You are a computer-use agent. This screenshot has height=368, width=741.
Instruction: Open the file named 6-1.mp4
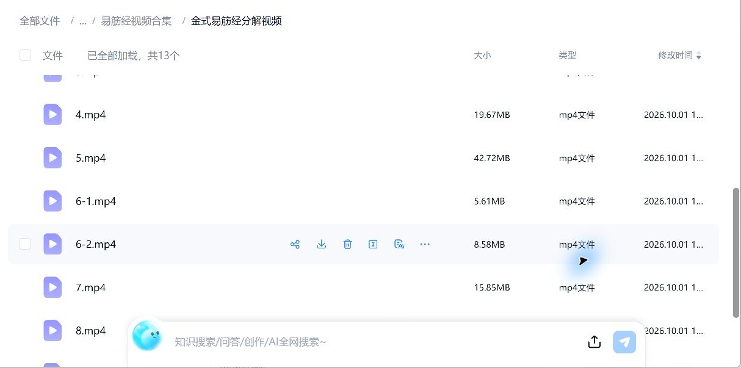96,201
